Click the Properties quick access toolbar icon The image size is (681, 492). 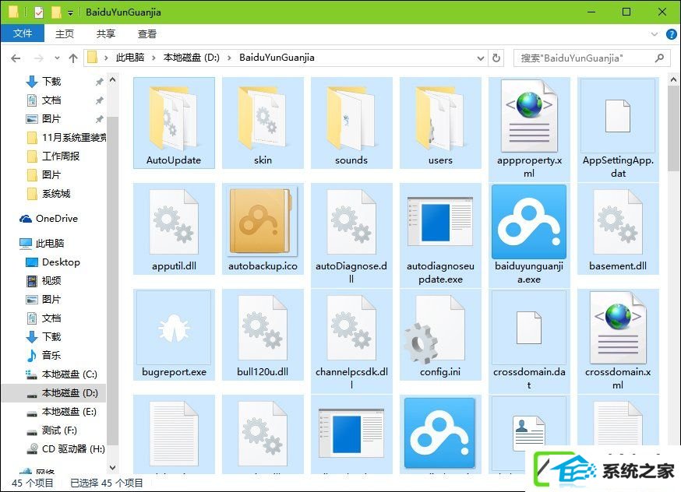39,12
